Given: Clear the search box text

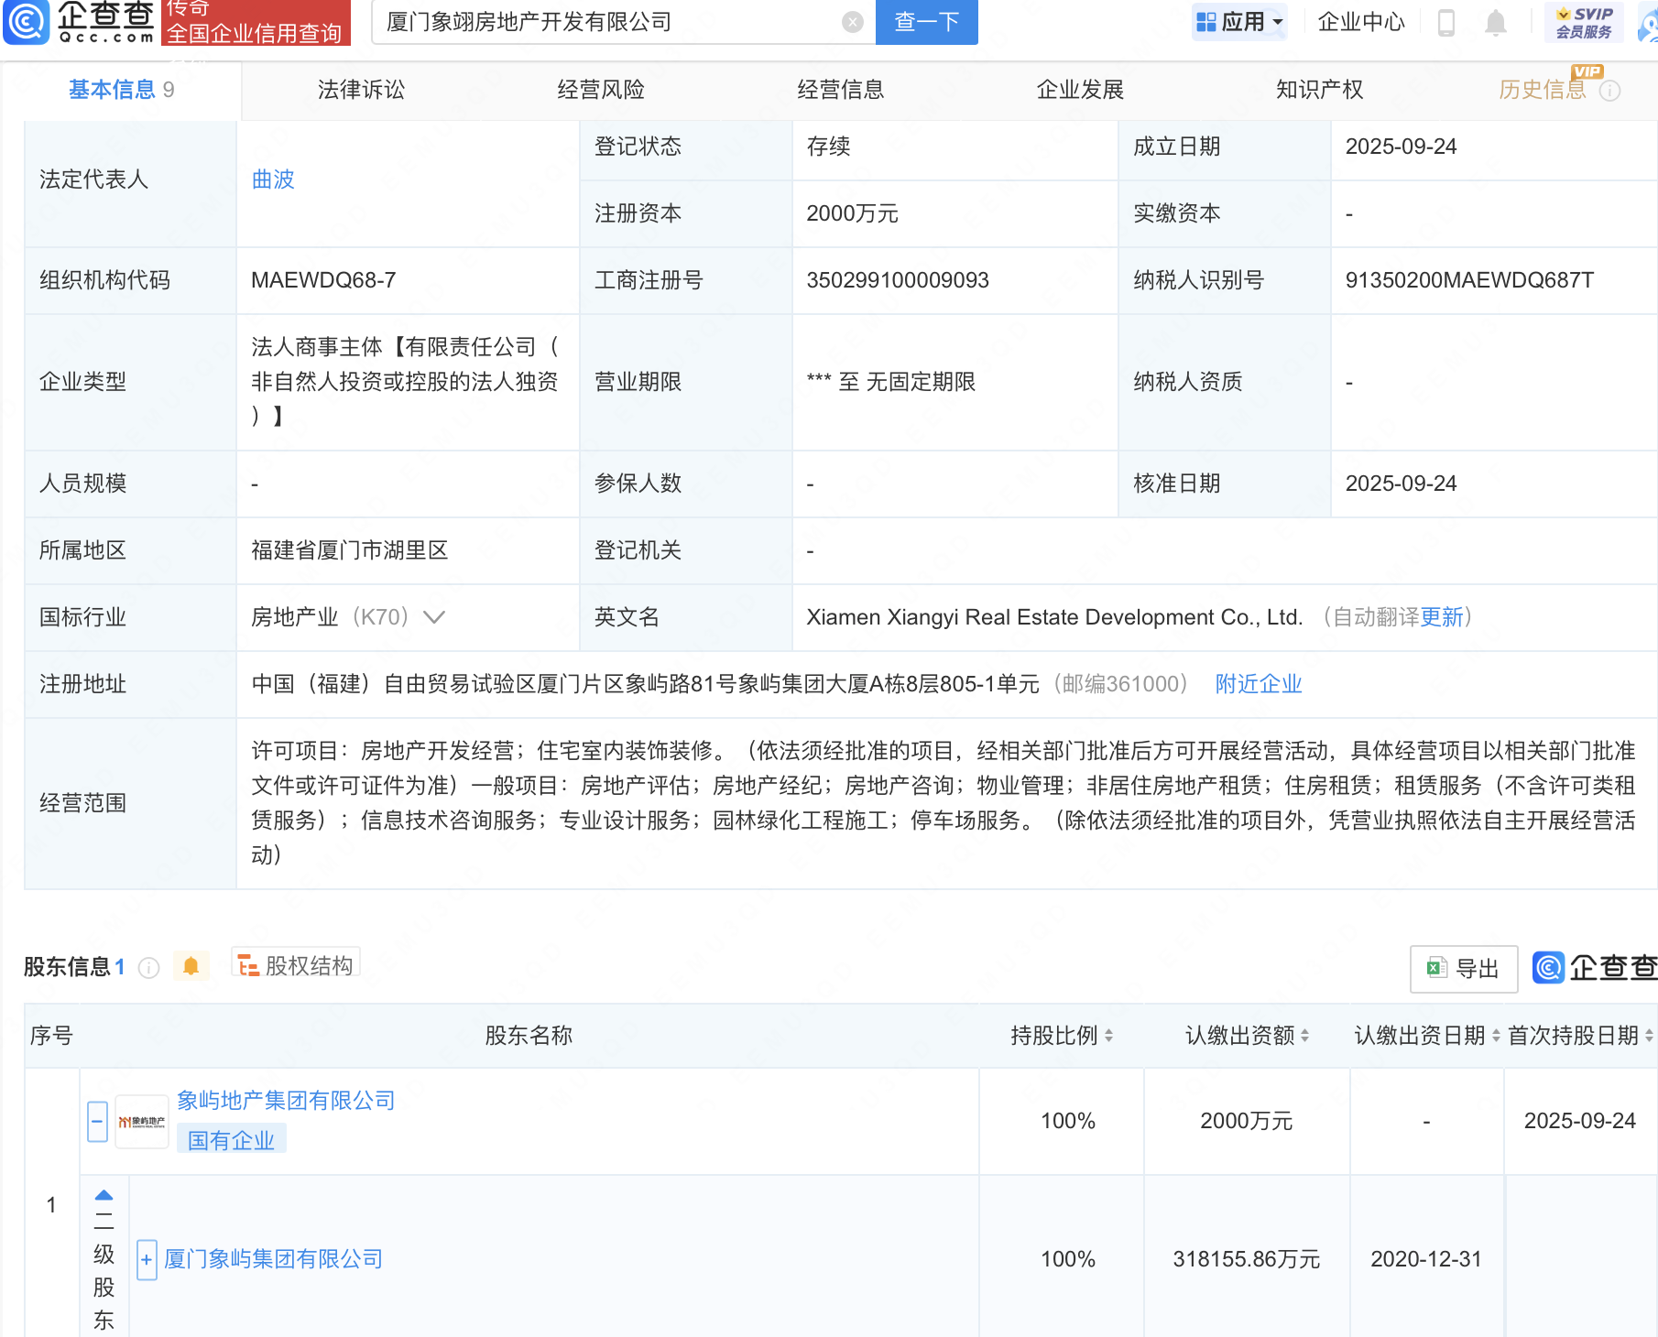Looking at the screenshot, I should click(x=852, y=22).
